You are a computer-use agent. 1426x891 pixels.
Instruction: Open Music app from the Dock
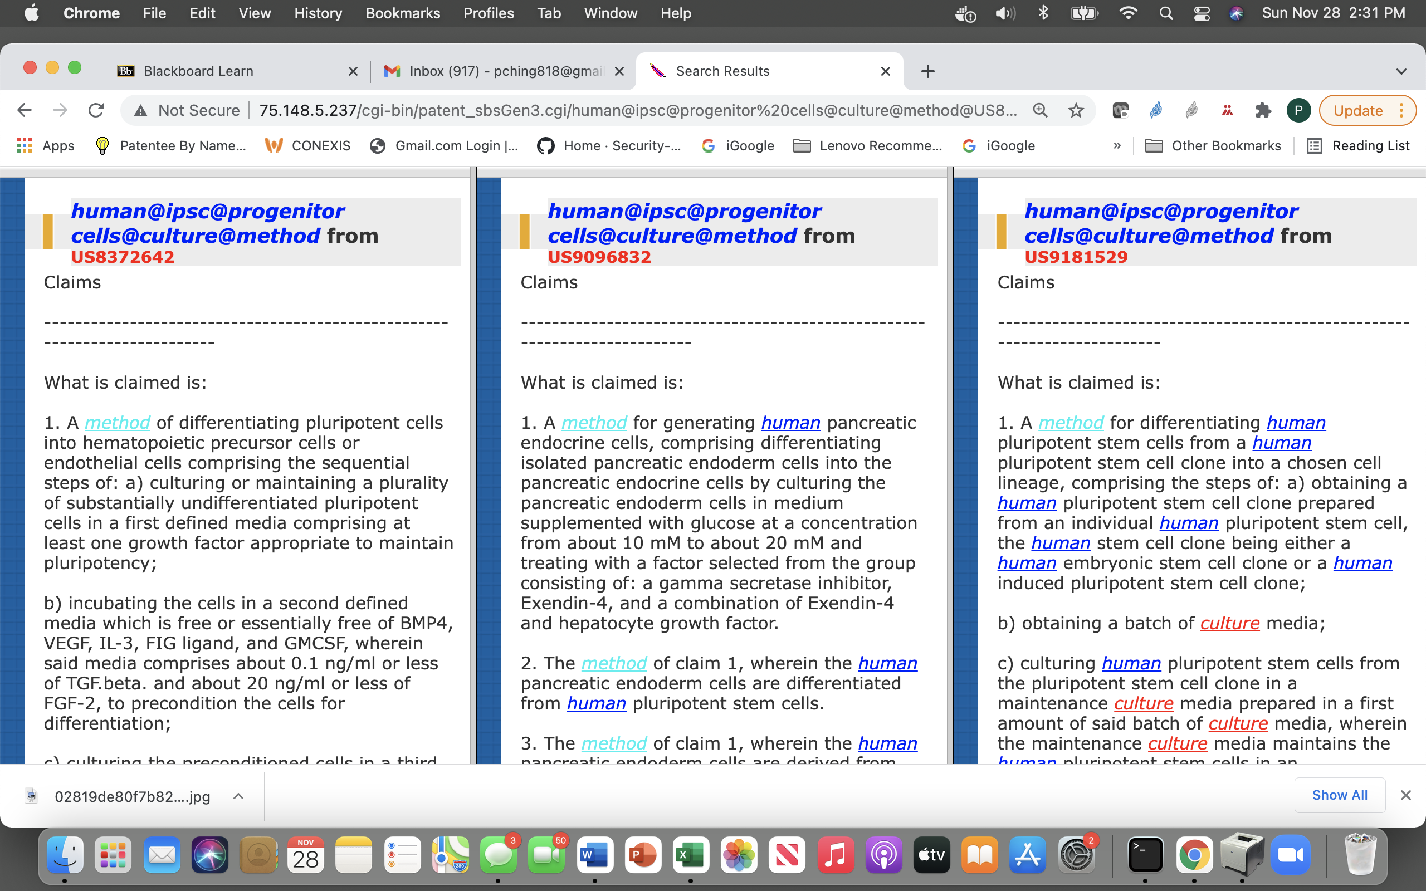[x=836, y=854]
